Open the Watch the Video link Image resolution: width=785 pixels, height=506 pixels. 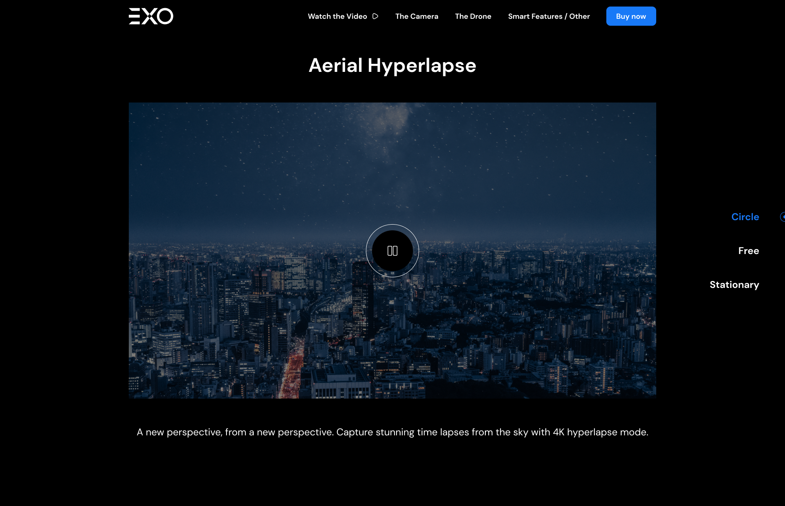tap(343, 16)
